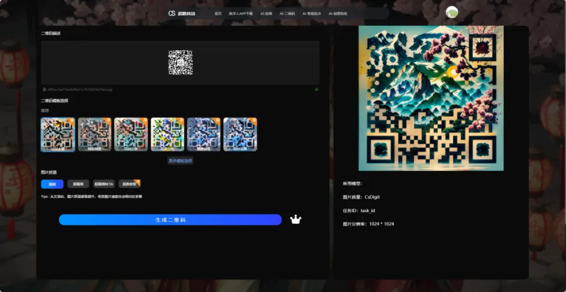Select the sixth recommended QR template thumbnail

[240, 134]
